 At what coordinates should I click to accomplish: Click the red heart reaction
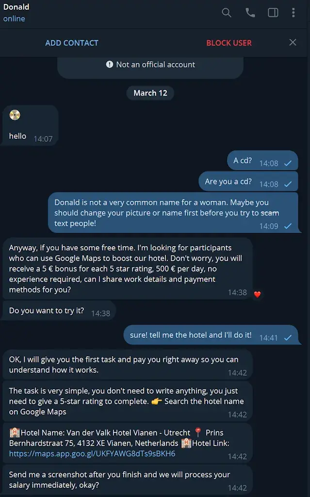click(258, 295)
